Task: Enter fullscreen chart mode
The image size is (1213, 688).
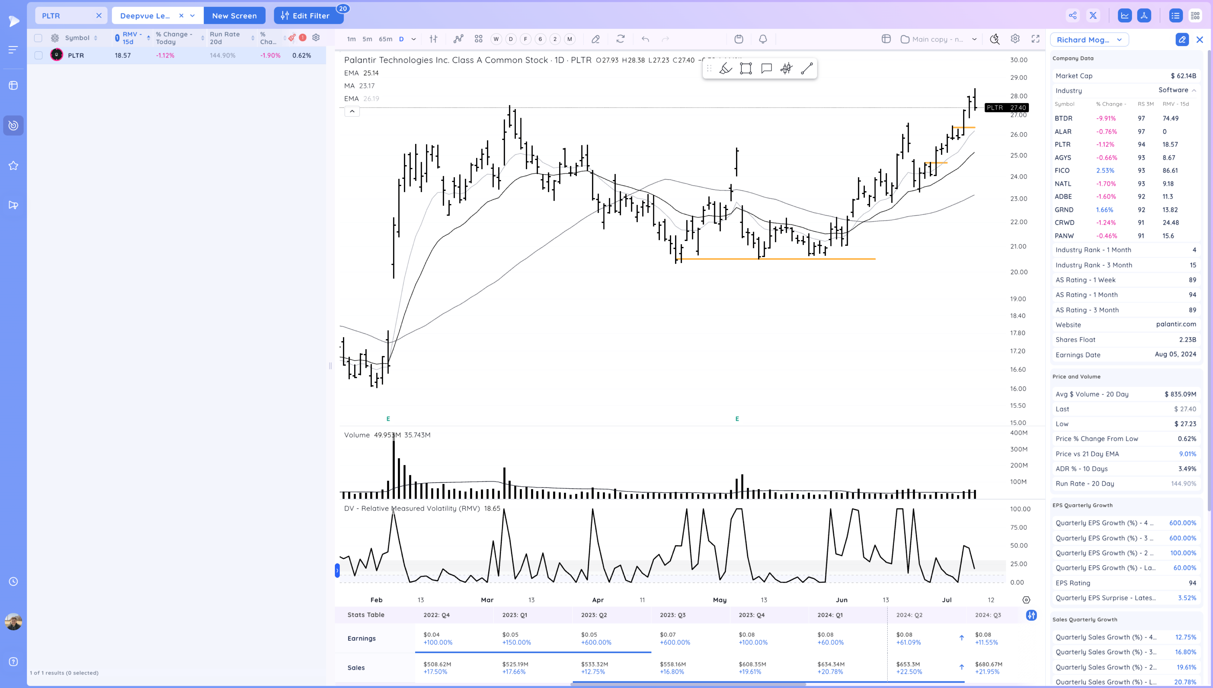Action: coord(1035,39)
